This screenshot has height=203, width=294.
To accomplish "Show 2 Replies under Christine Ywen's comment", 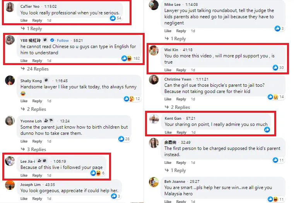I will 180,107.
